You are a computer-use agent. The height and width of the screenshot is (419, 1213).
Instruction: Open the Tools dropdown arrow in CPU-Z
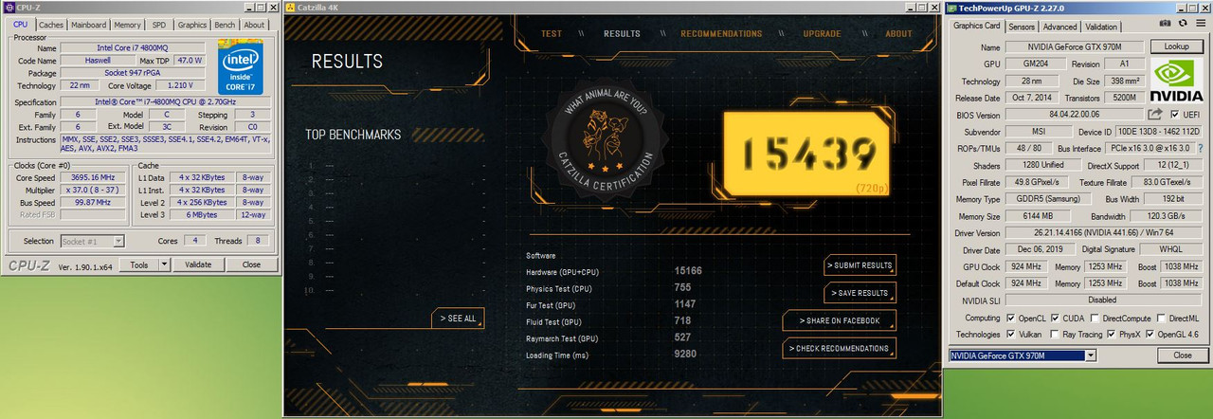click(x=163, y=264)
